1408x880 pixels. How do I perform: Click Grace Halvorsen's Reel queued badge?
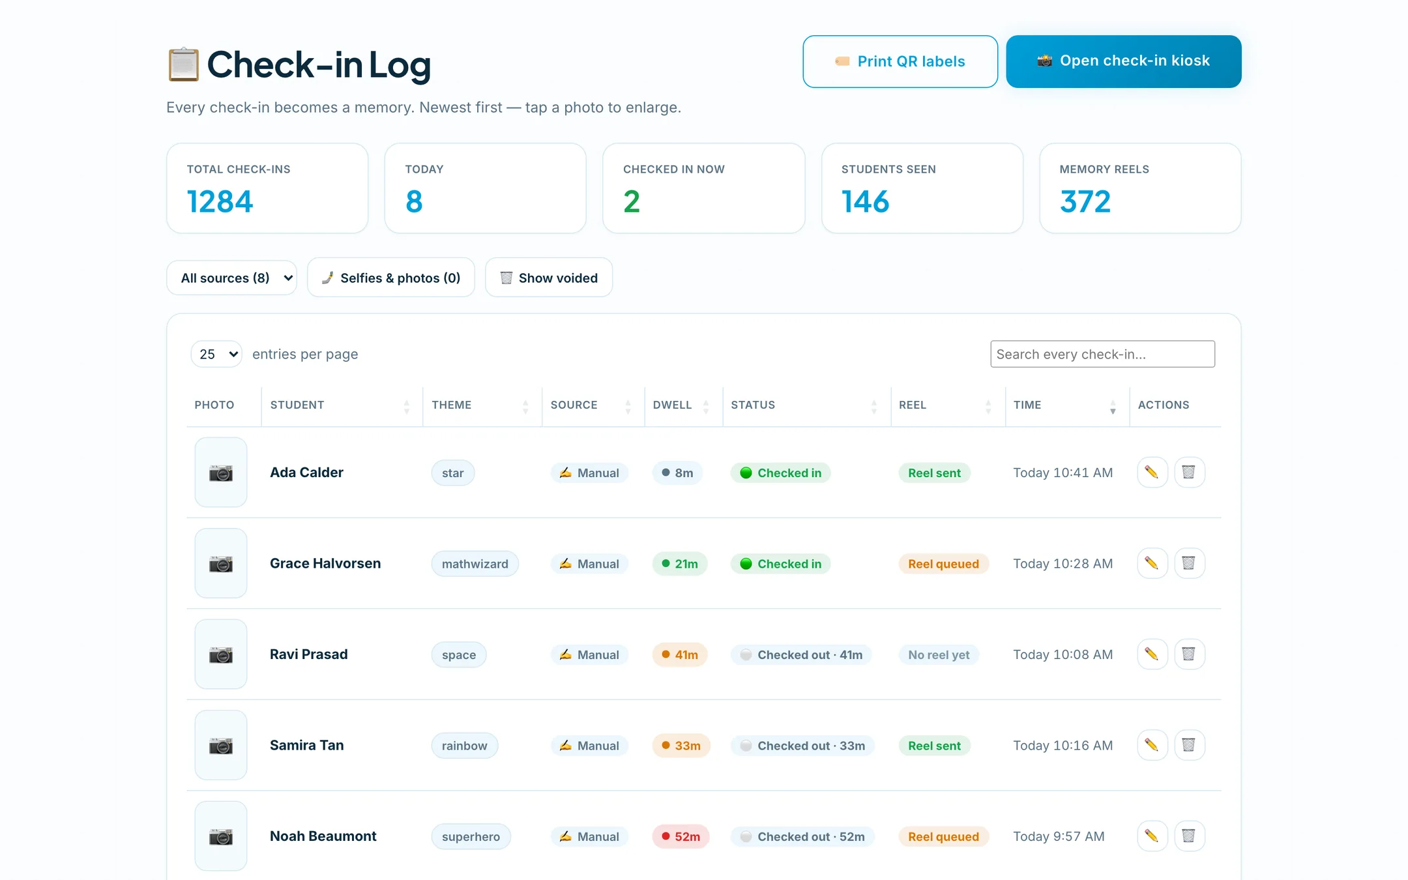pos(943,564)
